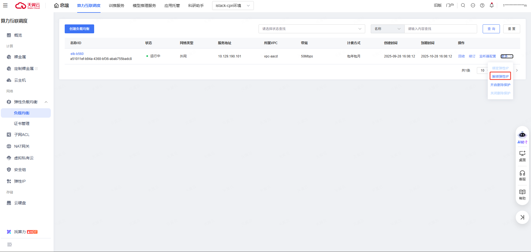This screenshot has width=531, height=252.
Task: Collapse the floating side panel arrow
Action: click(522, 217)
